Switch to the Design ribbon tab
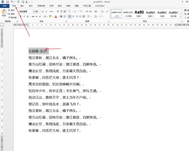This screenshot has height=151, width=189. point(31,6)
